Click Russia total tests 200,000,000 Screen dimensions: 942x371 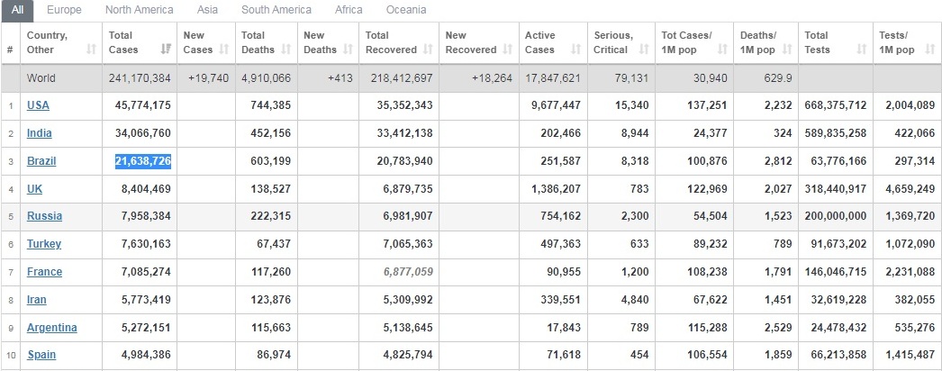point(836,215)
